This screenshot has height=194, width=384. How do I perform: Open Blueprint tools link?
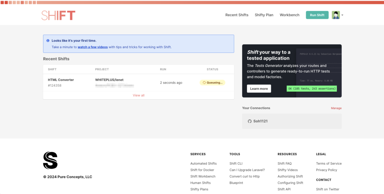click(x=236, y=183)
